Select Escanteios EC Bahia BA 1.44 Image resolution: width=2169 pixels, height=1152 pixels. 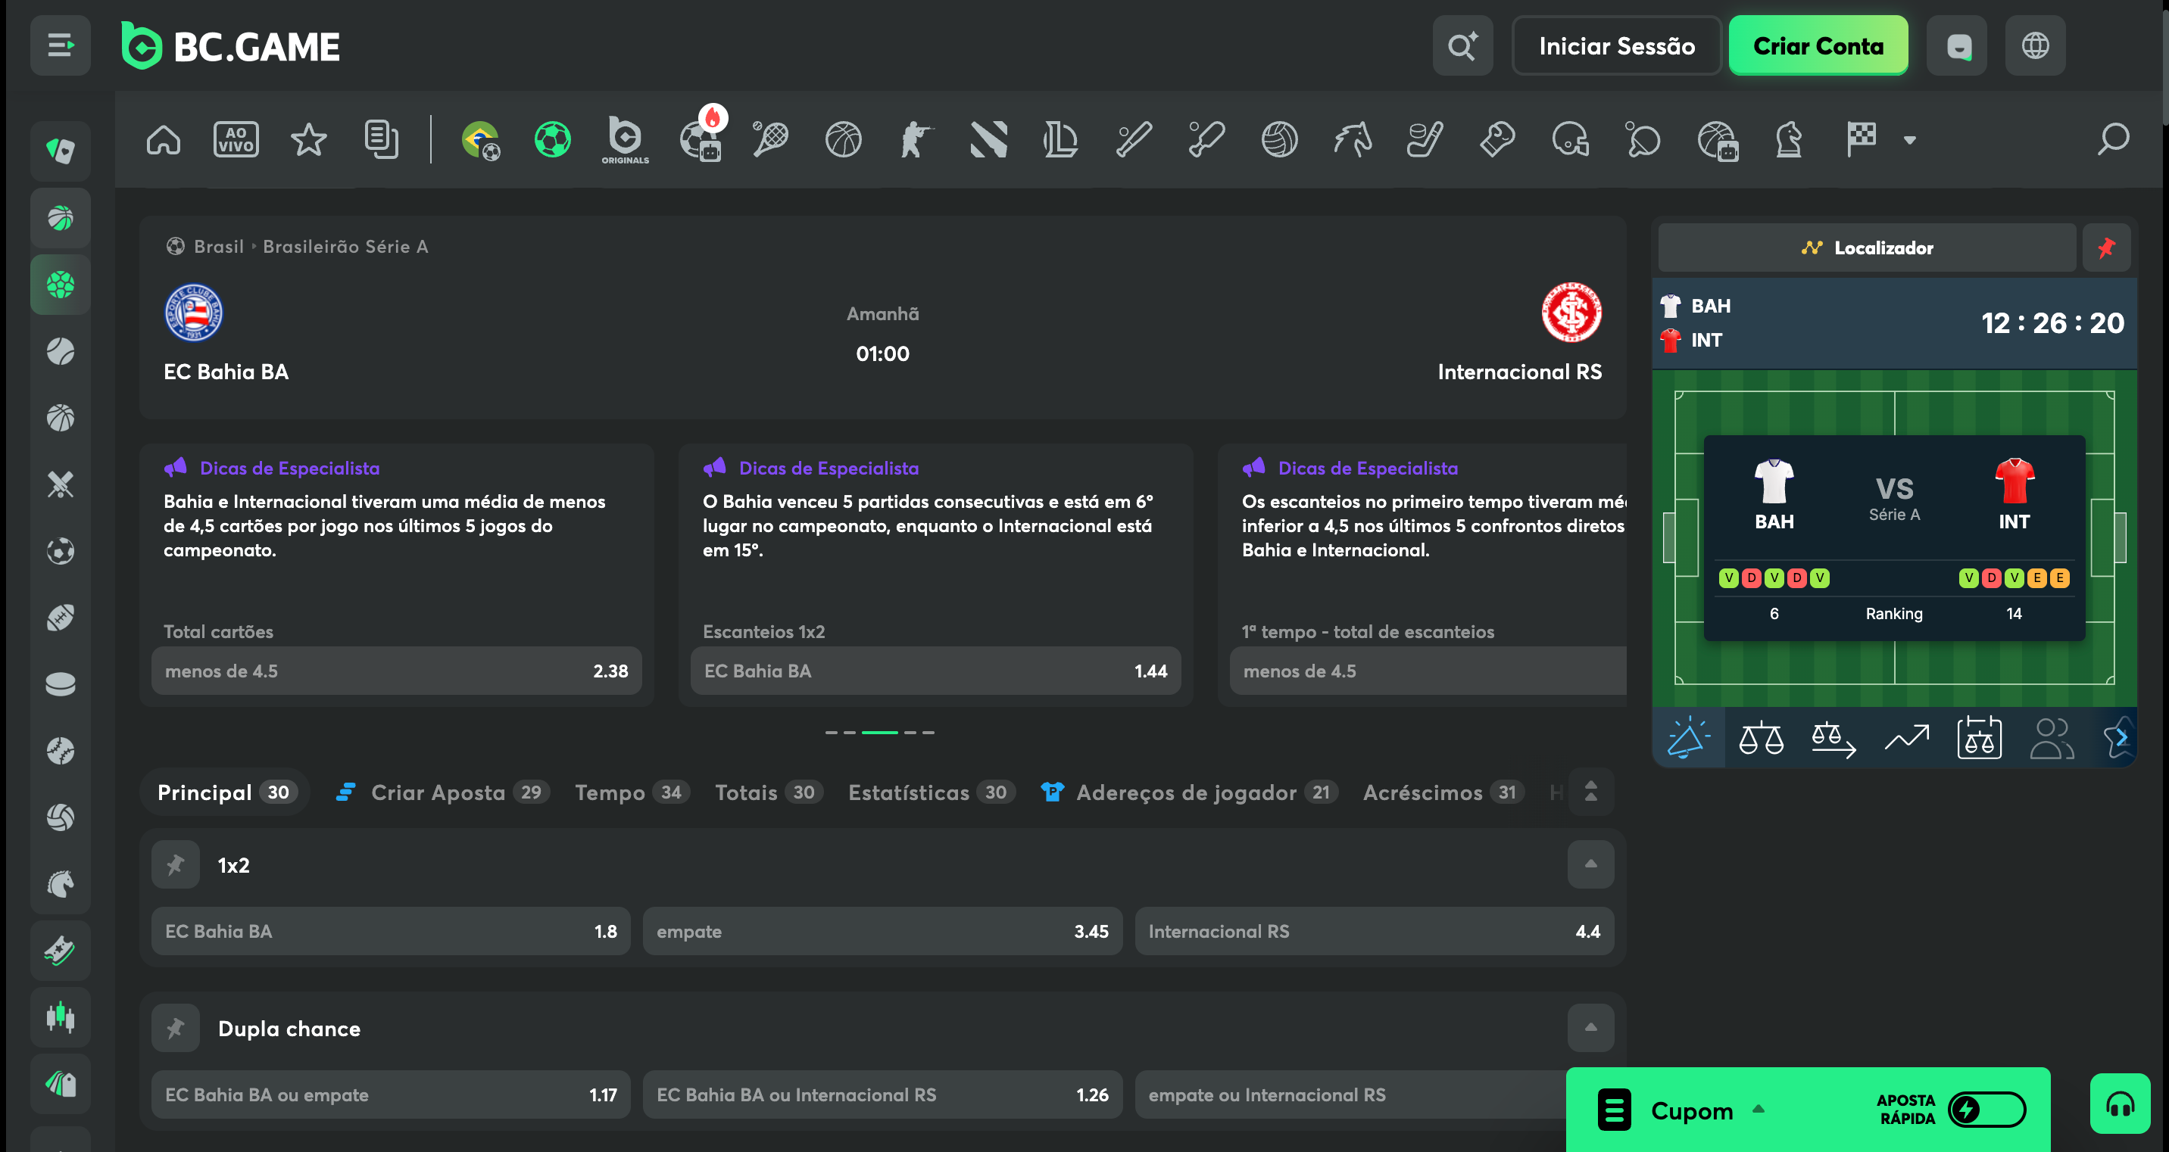coord(935,670)
